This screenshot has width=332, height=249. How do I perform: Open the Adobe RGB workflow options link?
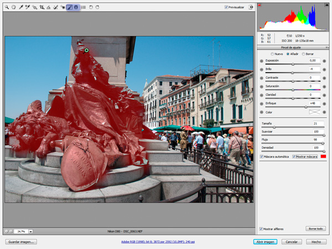pyautogui.click(x=158, y=242)
